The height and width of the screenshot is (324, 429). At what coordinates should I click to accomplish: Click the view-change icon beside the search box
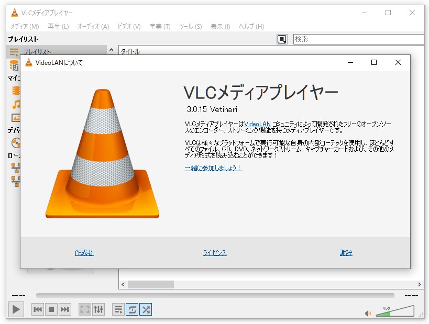[282, 39]
